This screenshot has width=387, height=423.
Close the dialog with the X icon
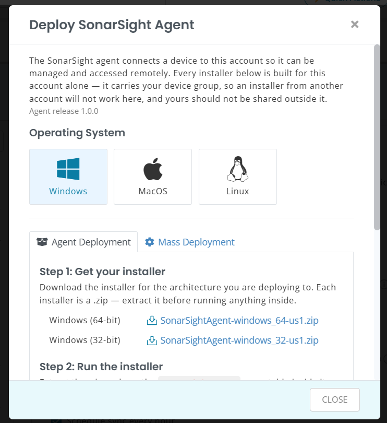355,24
